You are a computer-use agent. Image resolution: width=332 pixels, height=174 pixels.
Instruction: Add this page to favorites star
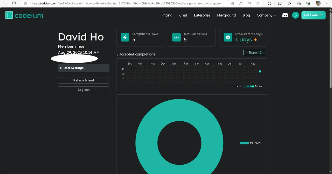258,3
